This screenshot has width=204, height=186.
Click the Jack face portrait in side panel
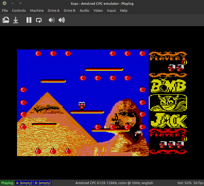coord(168,103)
